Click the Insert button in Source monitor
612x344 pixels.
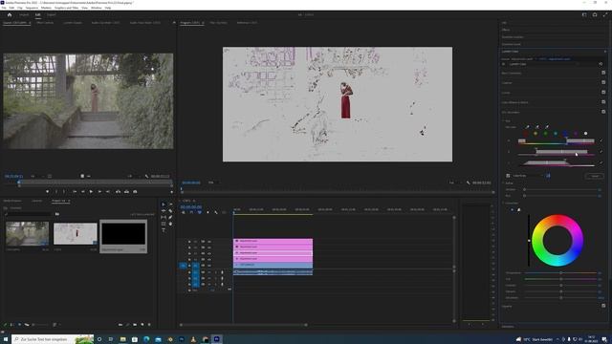click(118, 191)
